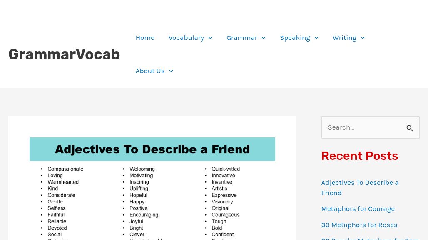Open the Home menu item
Viewport: 428px width, 240px height.
145,38
